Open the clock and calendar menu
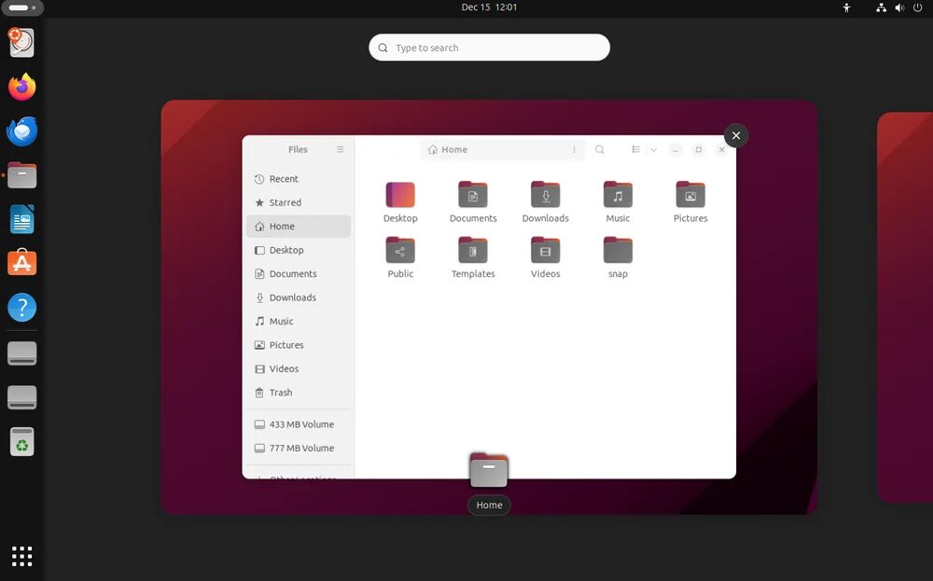Viewport: 933px width, 581px height. tap(489, 7)
